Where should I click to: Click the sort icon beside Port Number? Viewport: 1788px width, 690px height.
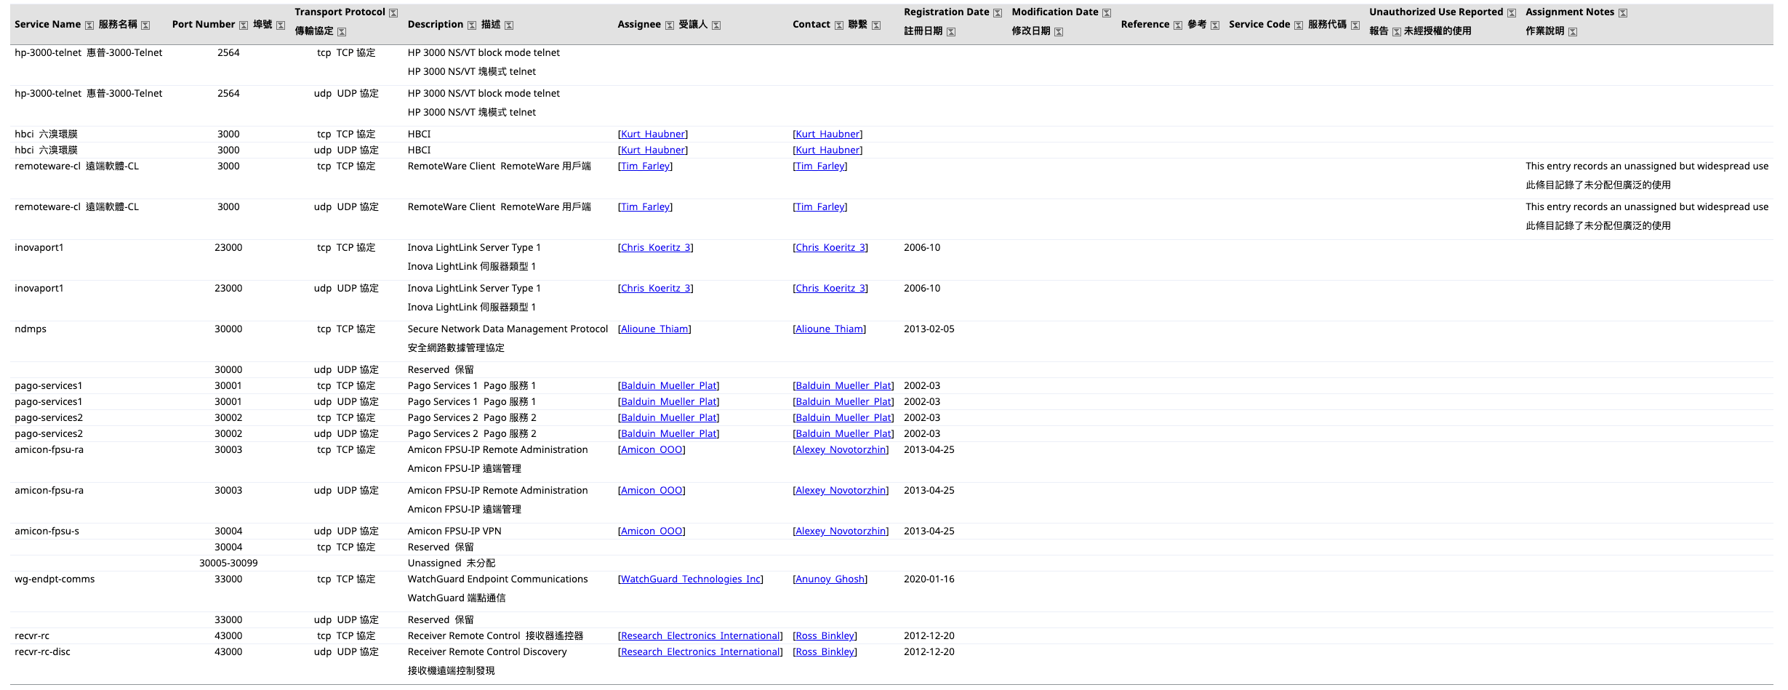click(x=244, y=25)
